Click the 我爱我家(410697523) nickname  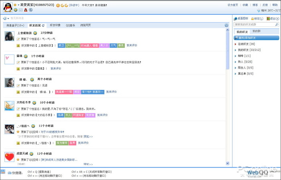[37, 5]
